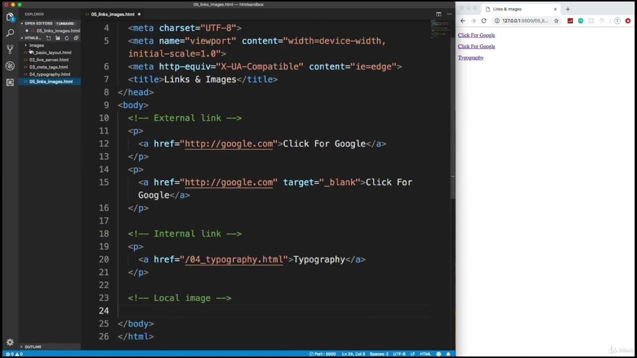Click the Typography link in the browser
The width and height of the screenshot is (637, 358).
click(471, 58)
